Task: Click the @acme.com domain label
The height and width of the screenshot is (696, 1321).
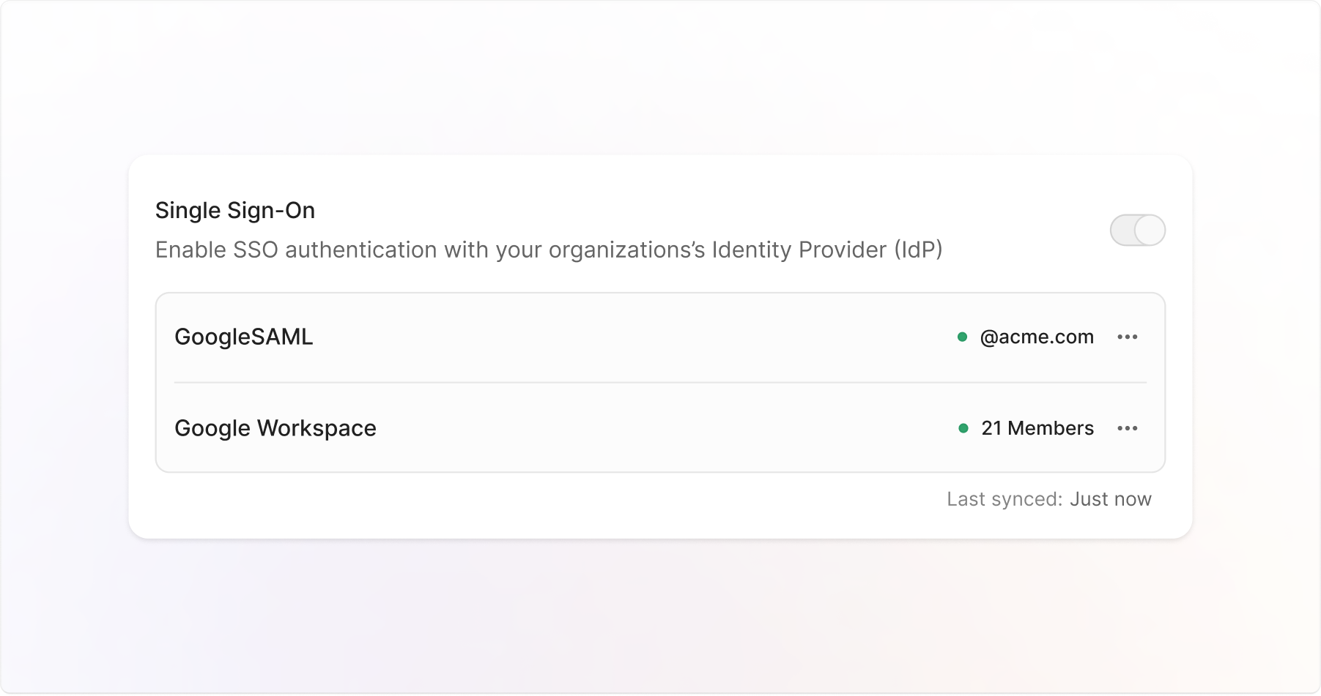Action: [1037, 337]
